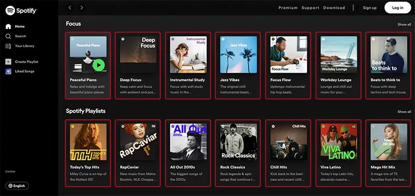Viewport: 415px width, 196px height.
Task: Click the Instrumental Study title text
Action: [187, 80]
